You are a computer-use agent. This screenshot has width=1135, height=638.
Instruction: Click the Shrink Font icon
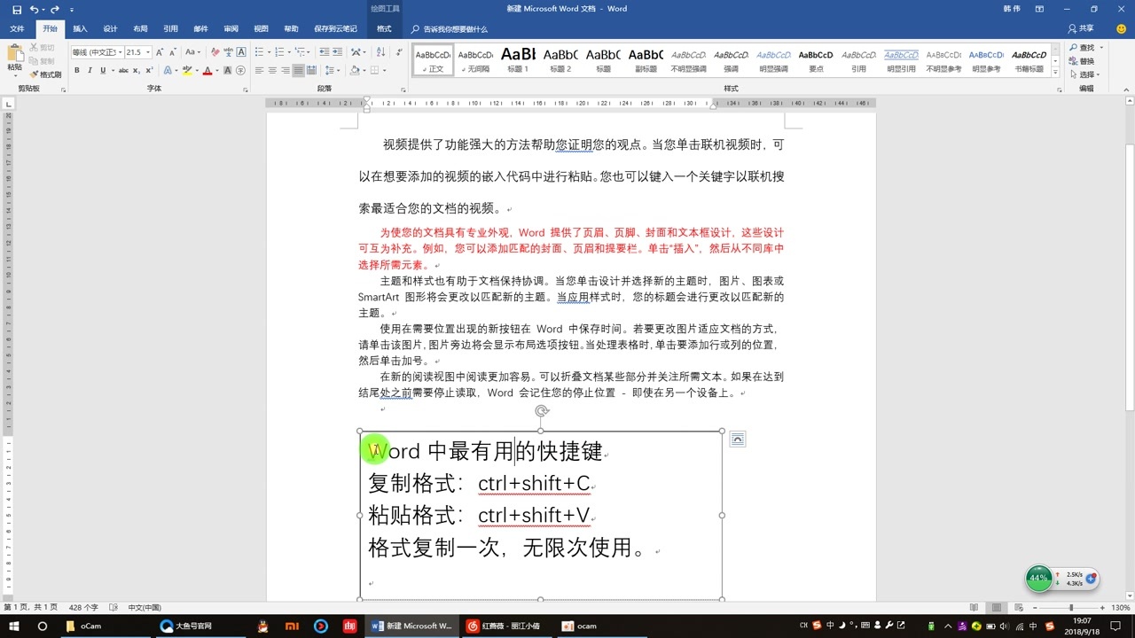173,52
